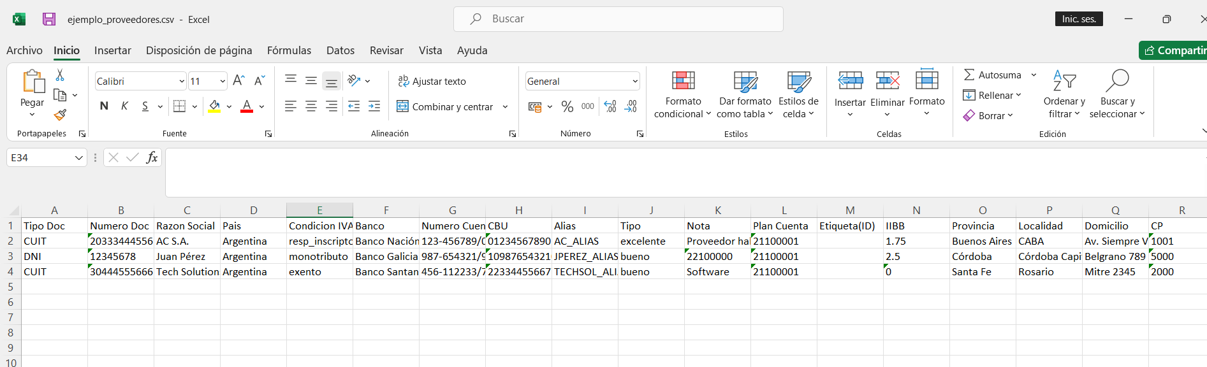Image resolution: width=1207 pixels, height=367 pixels.
Task: Increase font size with larger A icon
Action: (238, 81)
